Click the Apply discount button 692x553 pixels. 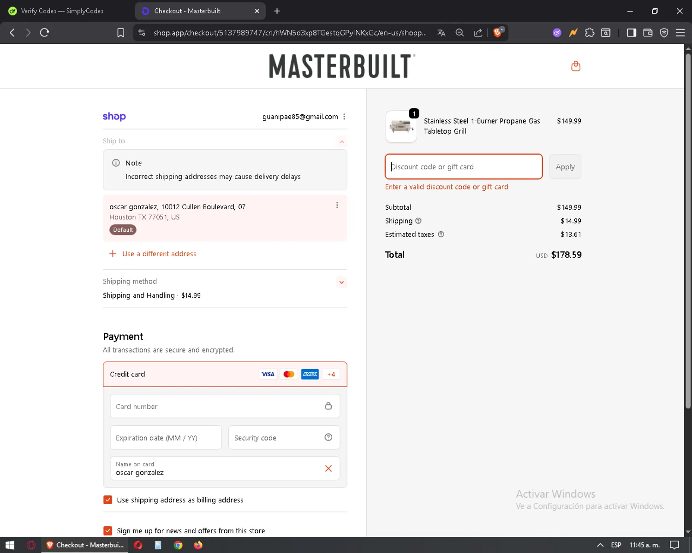[x=565, y=167]
